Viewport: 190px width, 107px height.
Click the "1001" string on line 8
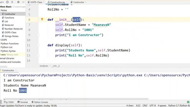tap(88, 30)
